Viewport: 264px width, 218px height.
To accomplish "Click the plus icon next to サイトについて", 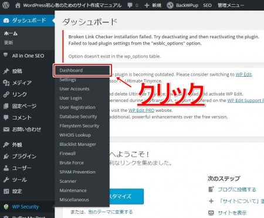I will click(211, 201).
